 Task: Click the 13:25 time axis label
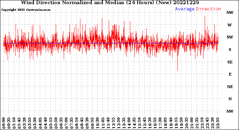point(124,123)
